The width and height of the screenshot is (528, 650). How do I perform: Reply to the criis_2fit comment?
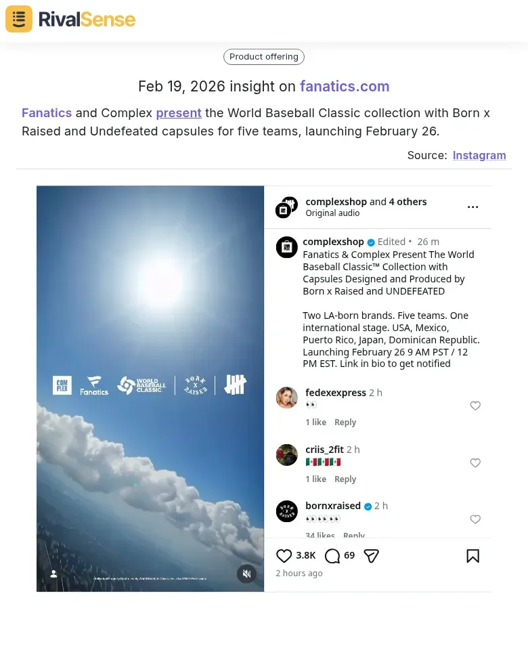coord(345,479)
